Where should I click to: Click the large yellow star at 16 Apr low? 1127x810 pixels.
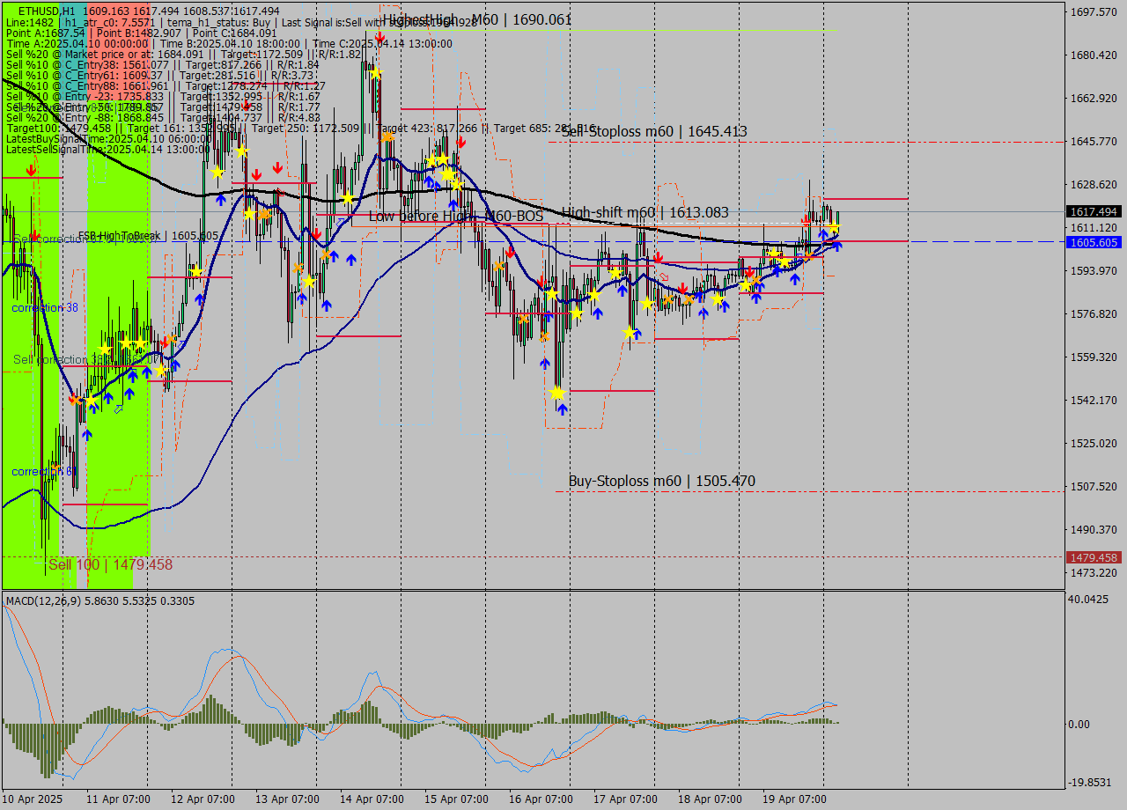[557, 393]
